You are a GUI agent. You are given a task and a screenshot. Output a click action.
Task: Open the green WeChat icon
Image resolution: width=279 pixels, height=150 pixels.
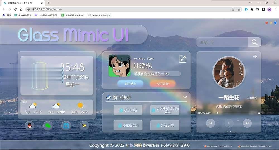pyautogui.click(x=48, y=126)
